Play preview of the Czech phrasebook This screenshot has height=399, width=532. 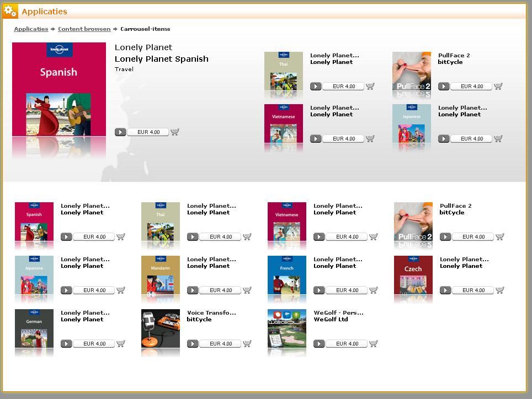445,290
